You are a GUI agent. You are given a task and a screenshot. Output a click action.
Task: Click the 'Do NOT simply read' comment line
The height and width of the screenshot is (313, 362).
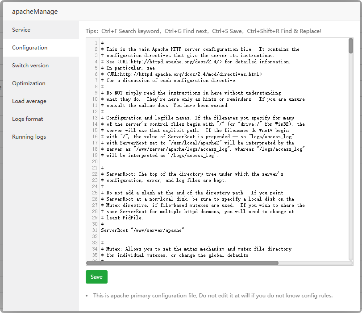(191, 93)
